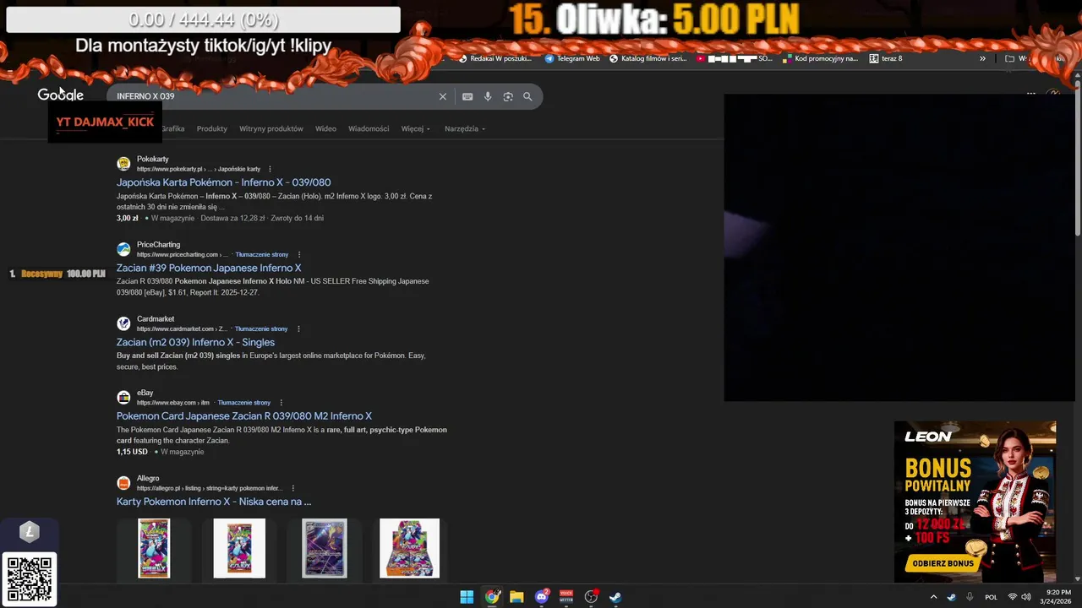Click the eBay site favicon

123,398
